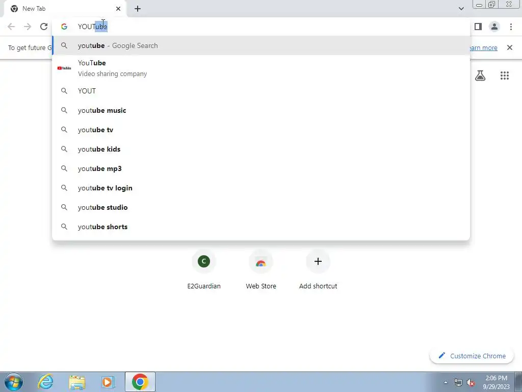
Task: Open Customize Chrome
Action: coord(472,356)
